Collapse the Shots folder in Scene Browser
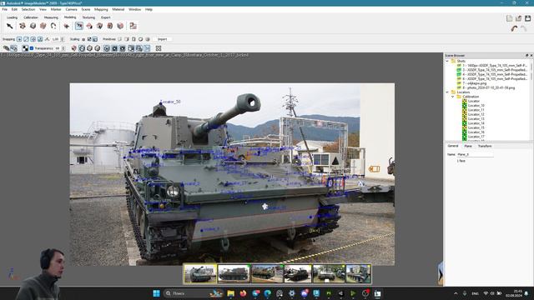The image size is (534, 300). [x=447, y=61]
